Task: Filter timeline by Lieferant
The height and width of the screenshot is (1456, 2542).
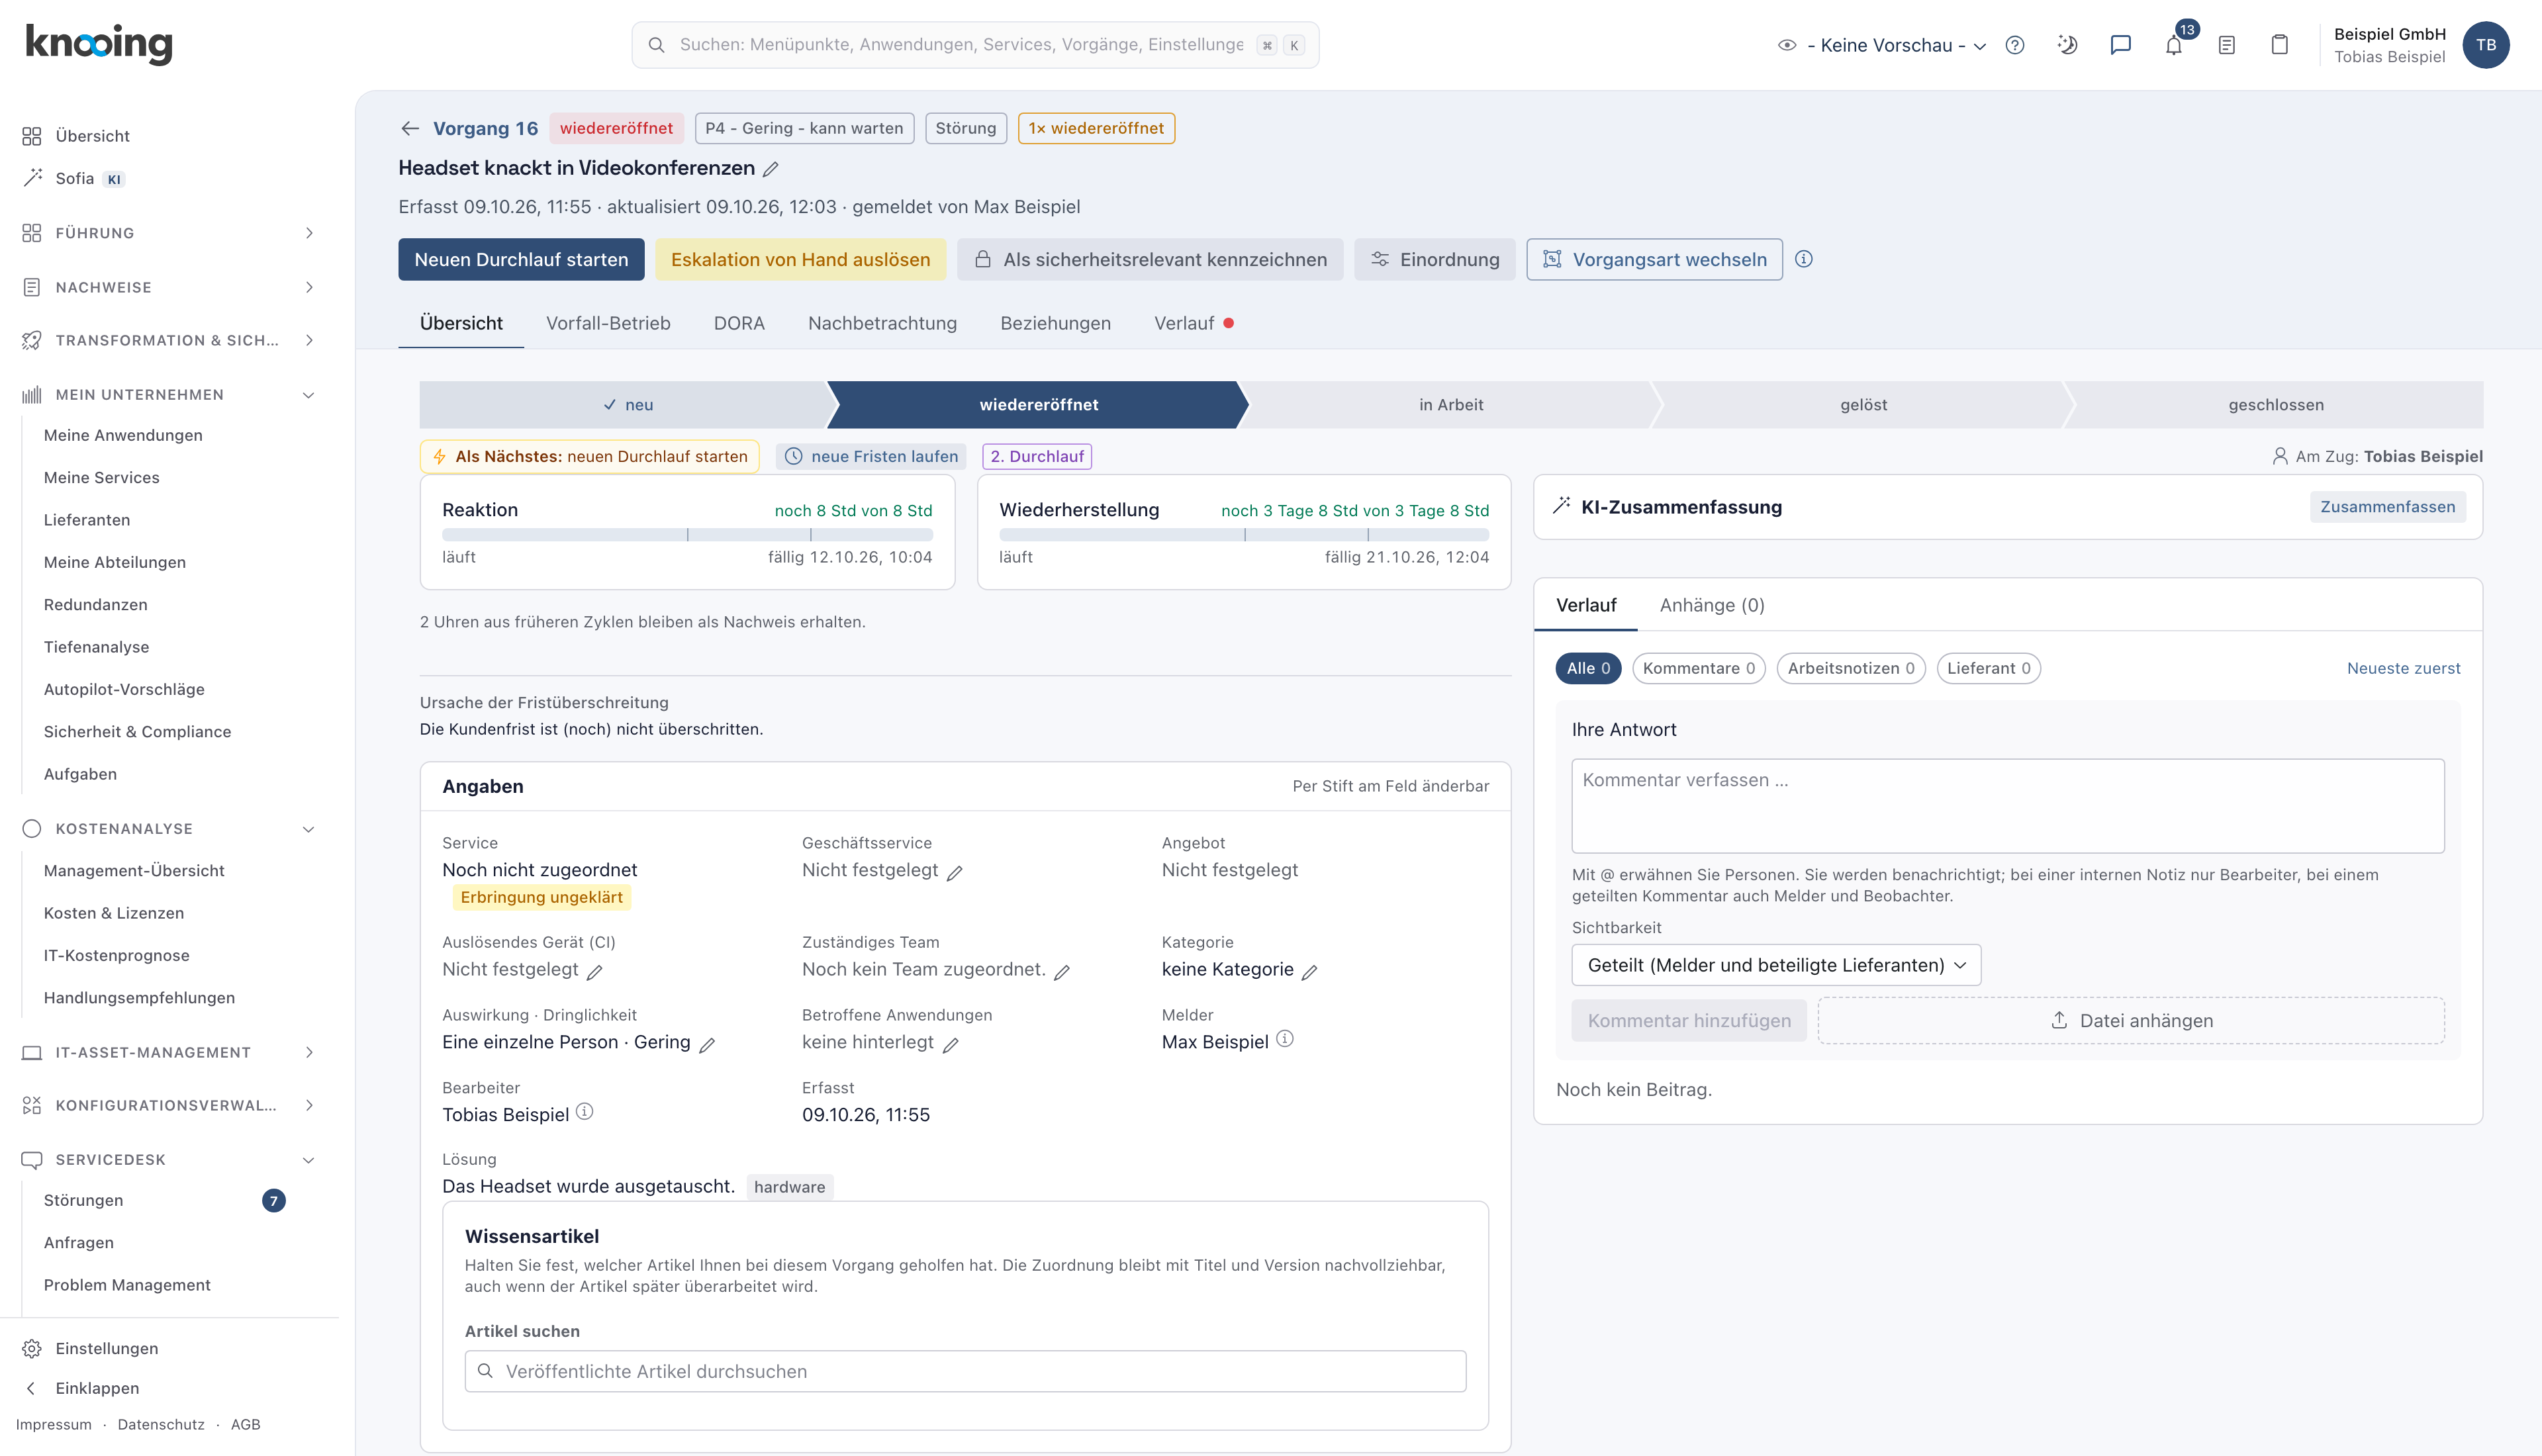Action: pos(1988,668)
